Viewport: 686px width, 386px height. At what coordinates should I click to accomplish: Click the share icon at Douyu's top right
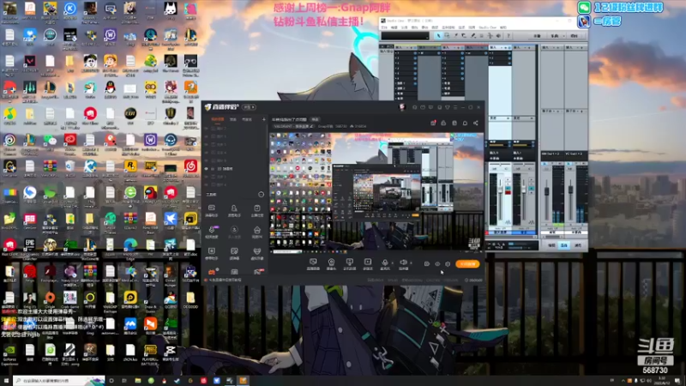coord(476,123)
